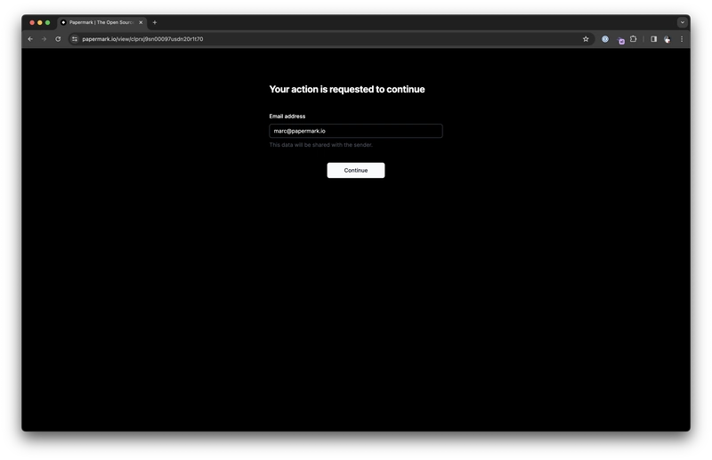The image size is (712, 460).
Task: Reload the current page
Action: [x=58, y=39]
